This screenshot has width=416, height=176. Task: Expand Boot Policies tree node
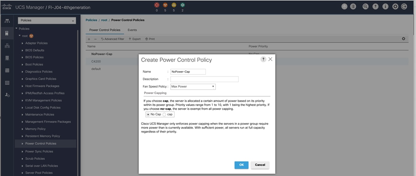point(23,65)
